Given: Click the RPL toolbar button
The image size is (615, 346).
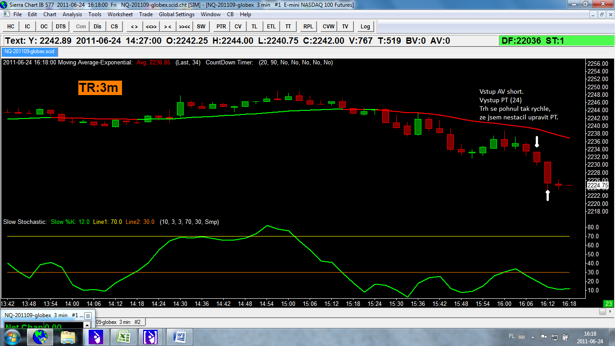Looking at the screenshot, I should [x=308, y=27].
